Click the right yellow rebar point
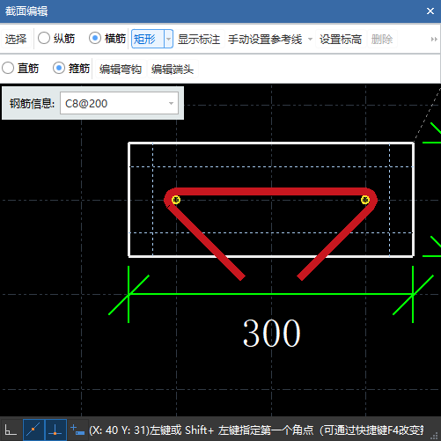The width and height of the screenshot is (441, 441). 365,200
